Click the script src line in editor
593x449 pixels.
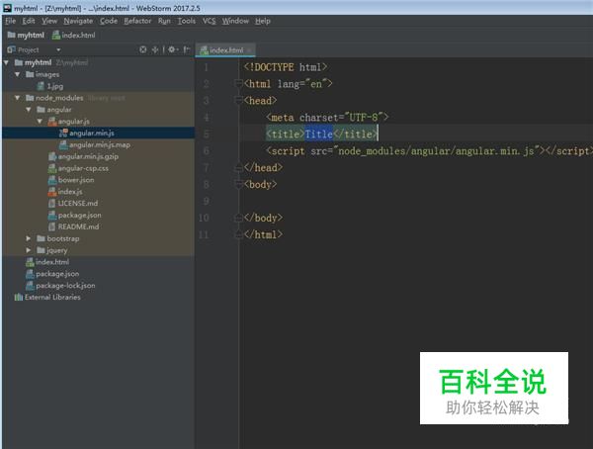(x=429, y=150)
